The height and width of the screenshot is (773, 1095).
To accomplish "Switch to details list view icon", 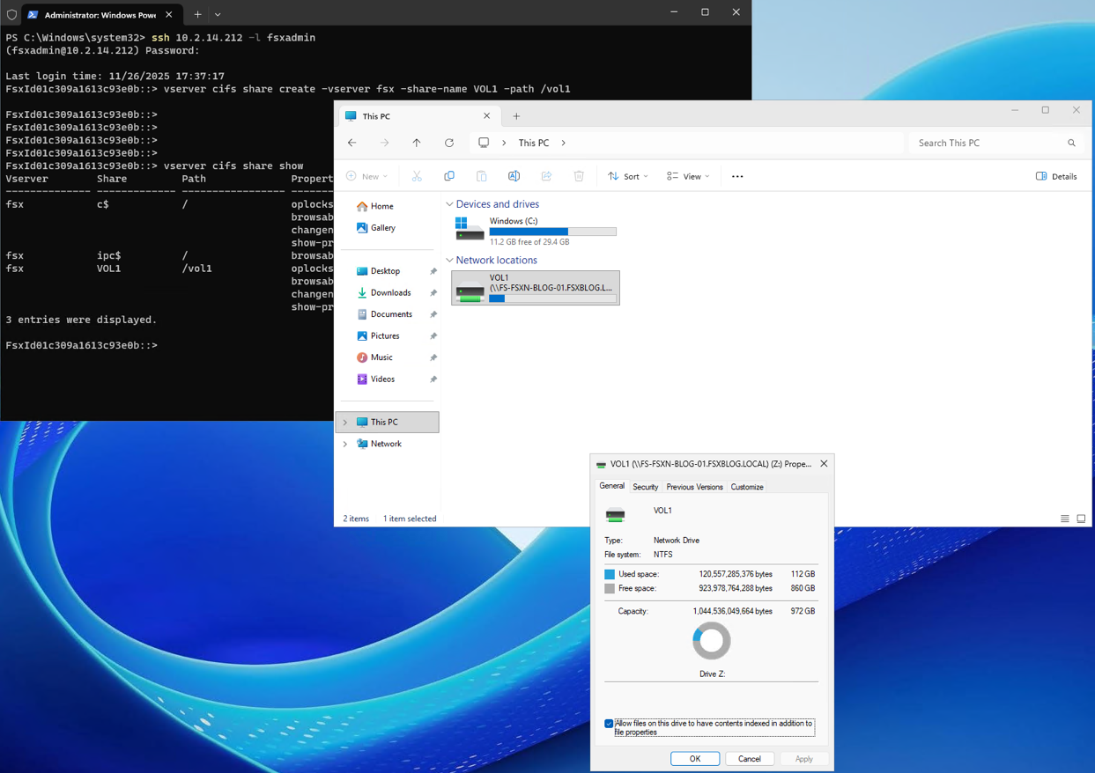I will tap(1065, 519).
